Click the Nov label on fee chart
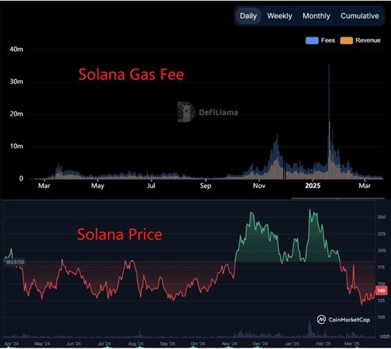The image size is (391, 349). pyautogui.click(x=259, y=186)
